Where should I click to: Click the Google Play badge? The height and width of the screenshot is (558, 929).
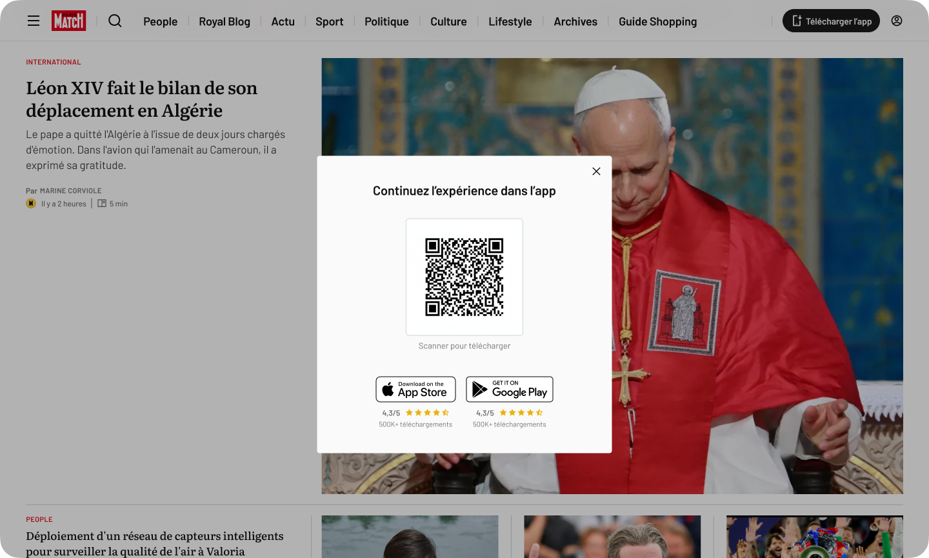pyautogui.click(x=510, y=390)
